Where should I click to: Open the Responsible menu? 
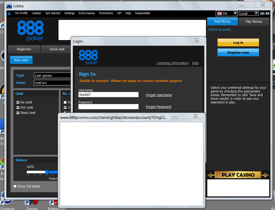[x=142, y=13]
